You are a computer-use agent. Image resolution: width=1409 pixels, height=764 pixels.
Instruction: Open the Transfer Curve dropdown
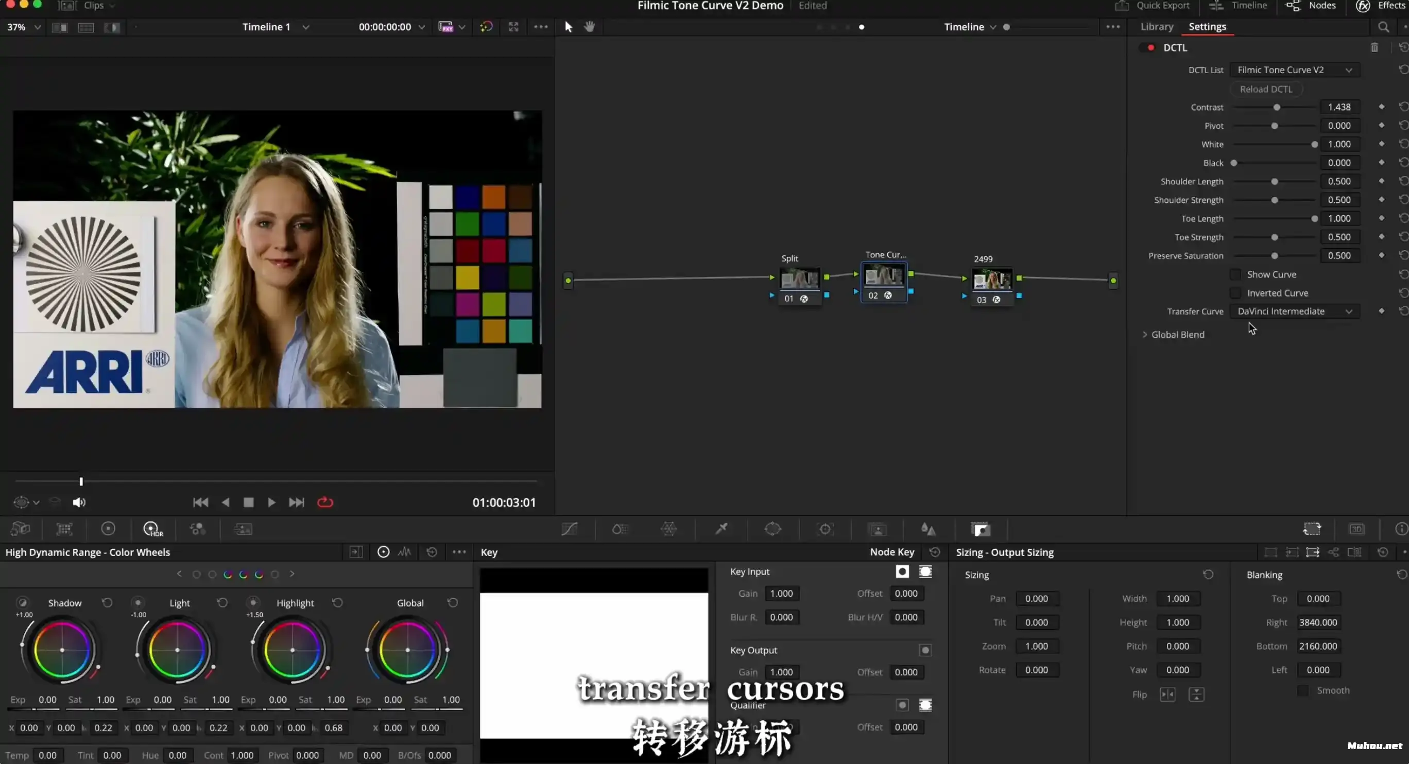point(1294,311)
